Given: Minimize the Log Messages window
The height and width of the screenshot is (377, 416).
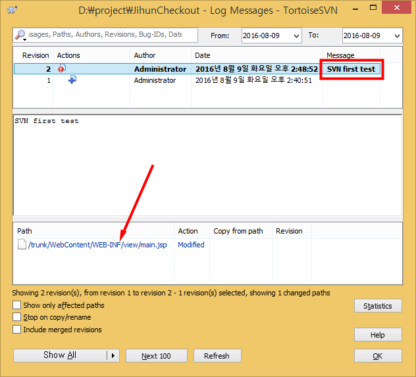Looking at the screenshot, I should coord(355,9).
